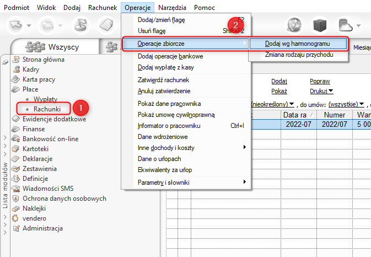The height and width of the screenshot is (257, 371).
Task: Select Anuluj zatwierdzenie
Action: (186, 91)
